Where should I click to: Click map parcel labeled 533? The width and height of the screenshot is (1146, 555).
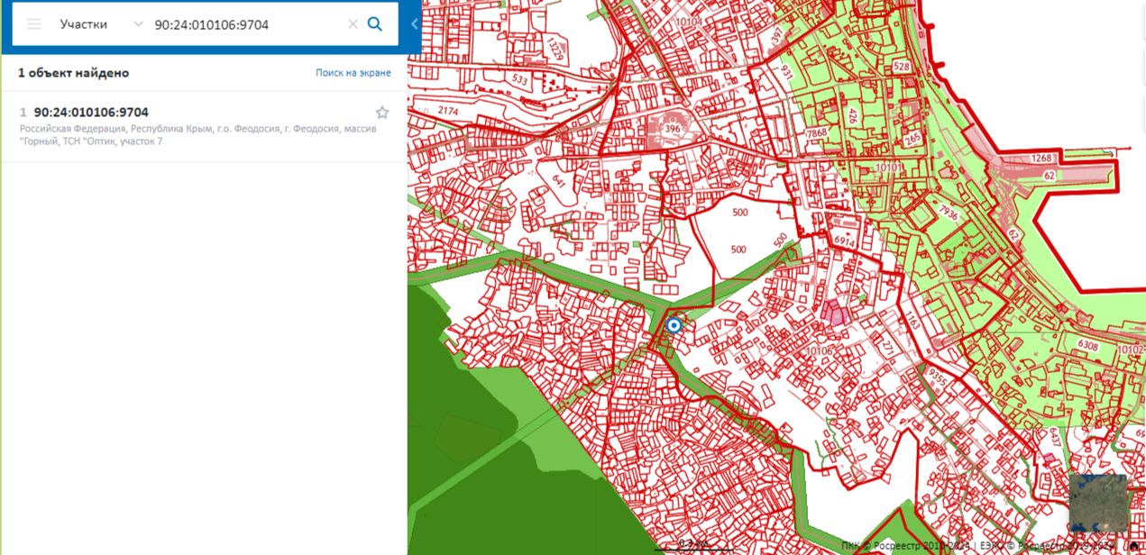click(x=519, y=79)
